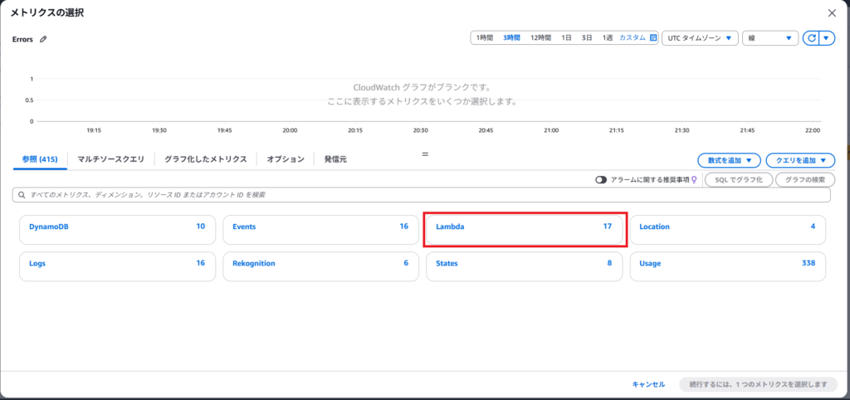Click the lightbulb icon beside alarm recommendations
This screenshot has height=400, width=850.
[694, 179]
